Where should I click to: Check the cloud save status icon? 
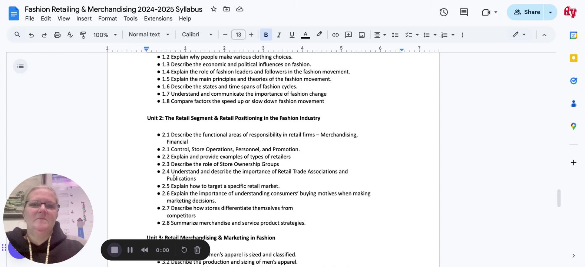click(240, 9)
